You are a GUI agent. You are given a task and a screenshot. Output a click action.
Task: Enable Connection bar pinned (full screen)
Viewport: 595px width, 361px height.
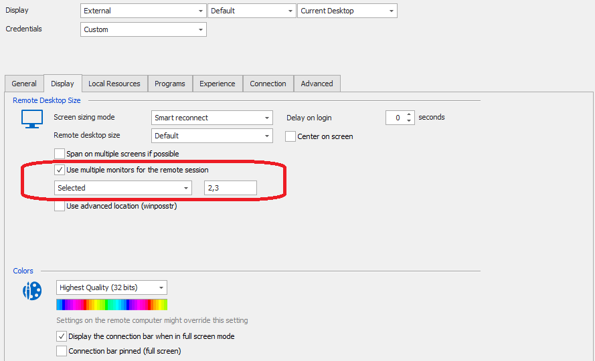(61, 351)
